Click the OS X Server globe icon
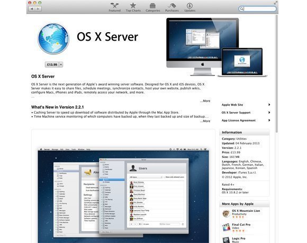 [x=53, y=39]
